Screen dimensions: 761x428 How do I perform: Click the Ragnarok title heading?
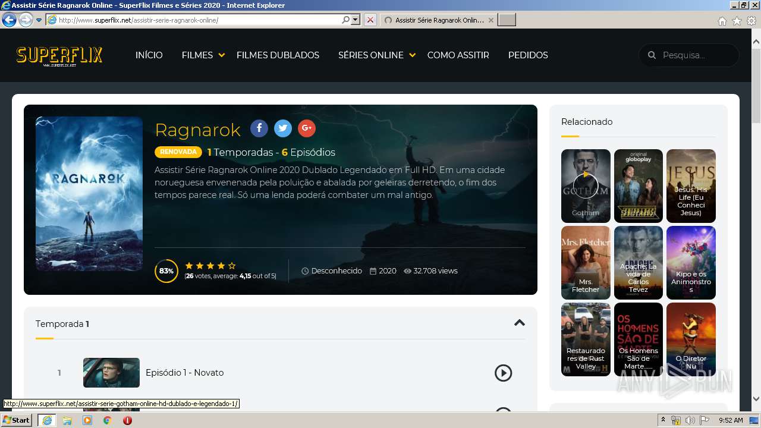click(x=198, y=130)
